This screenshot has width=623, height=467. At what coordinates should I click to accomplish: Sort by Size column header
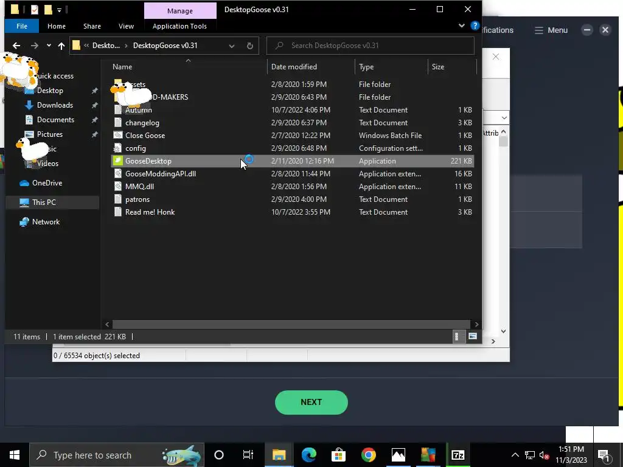point(438,67)
